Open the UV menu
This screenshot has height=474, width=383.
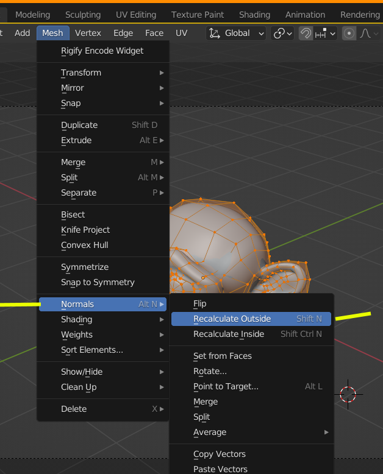pos(182,33)
